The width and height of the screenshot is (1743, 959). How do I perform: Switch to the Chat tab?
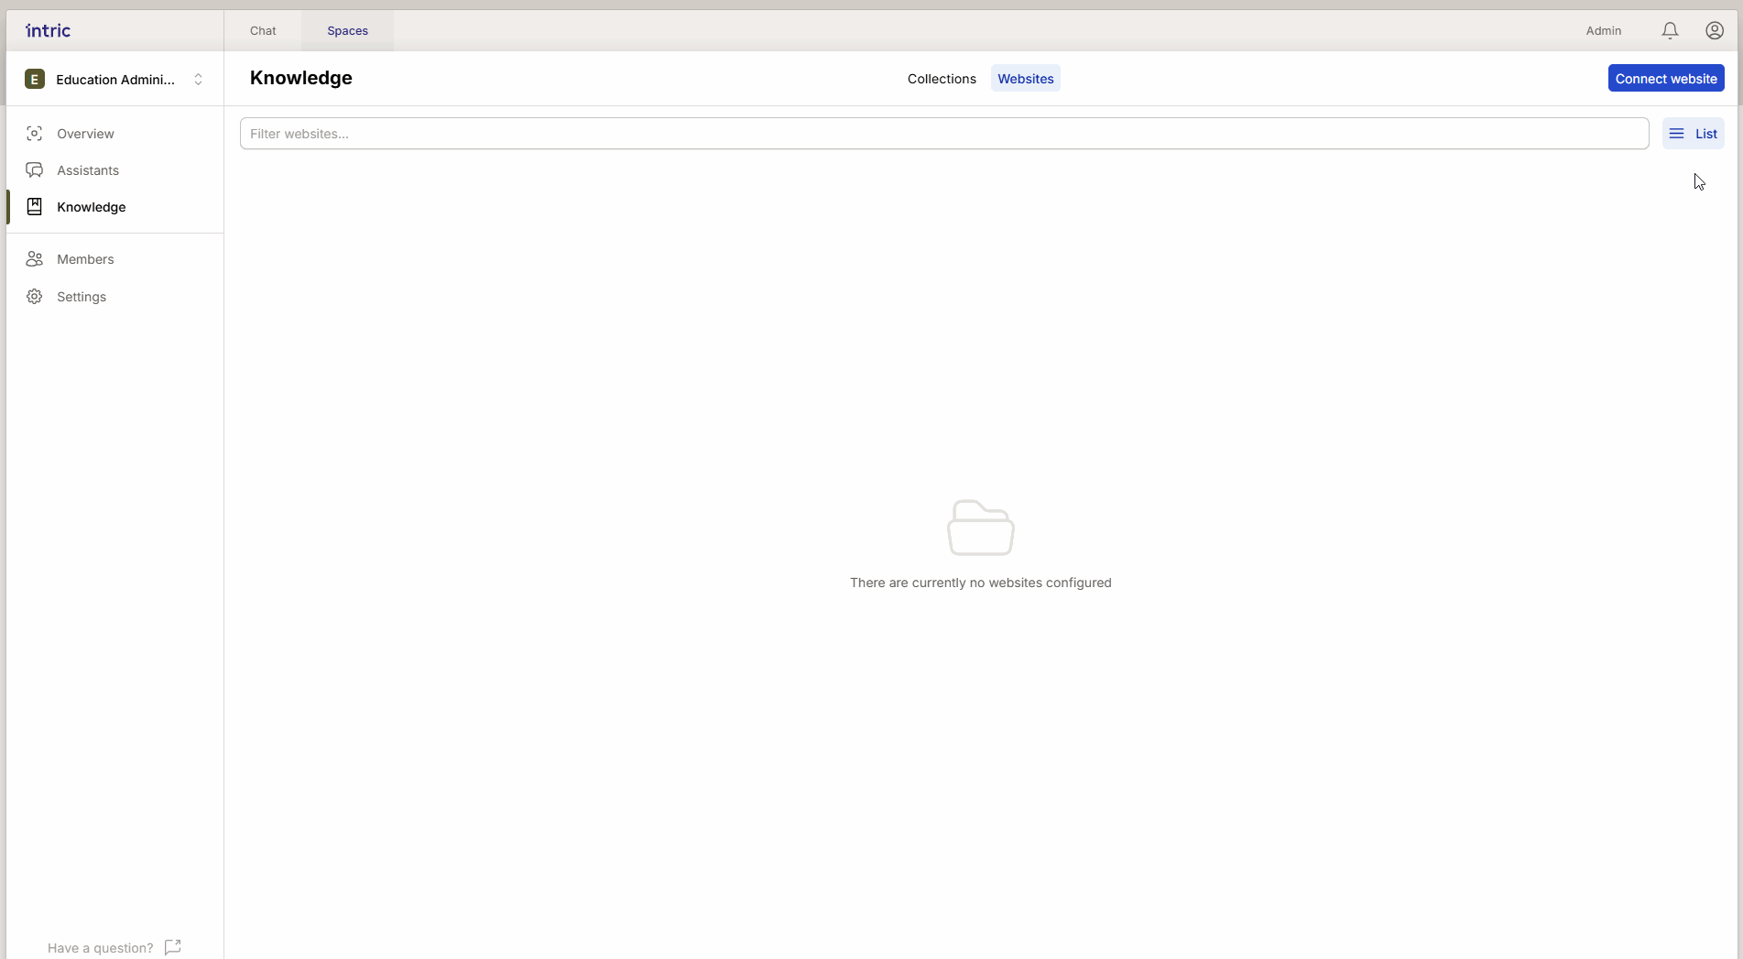coord(263,31)
